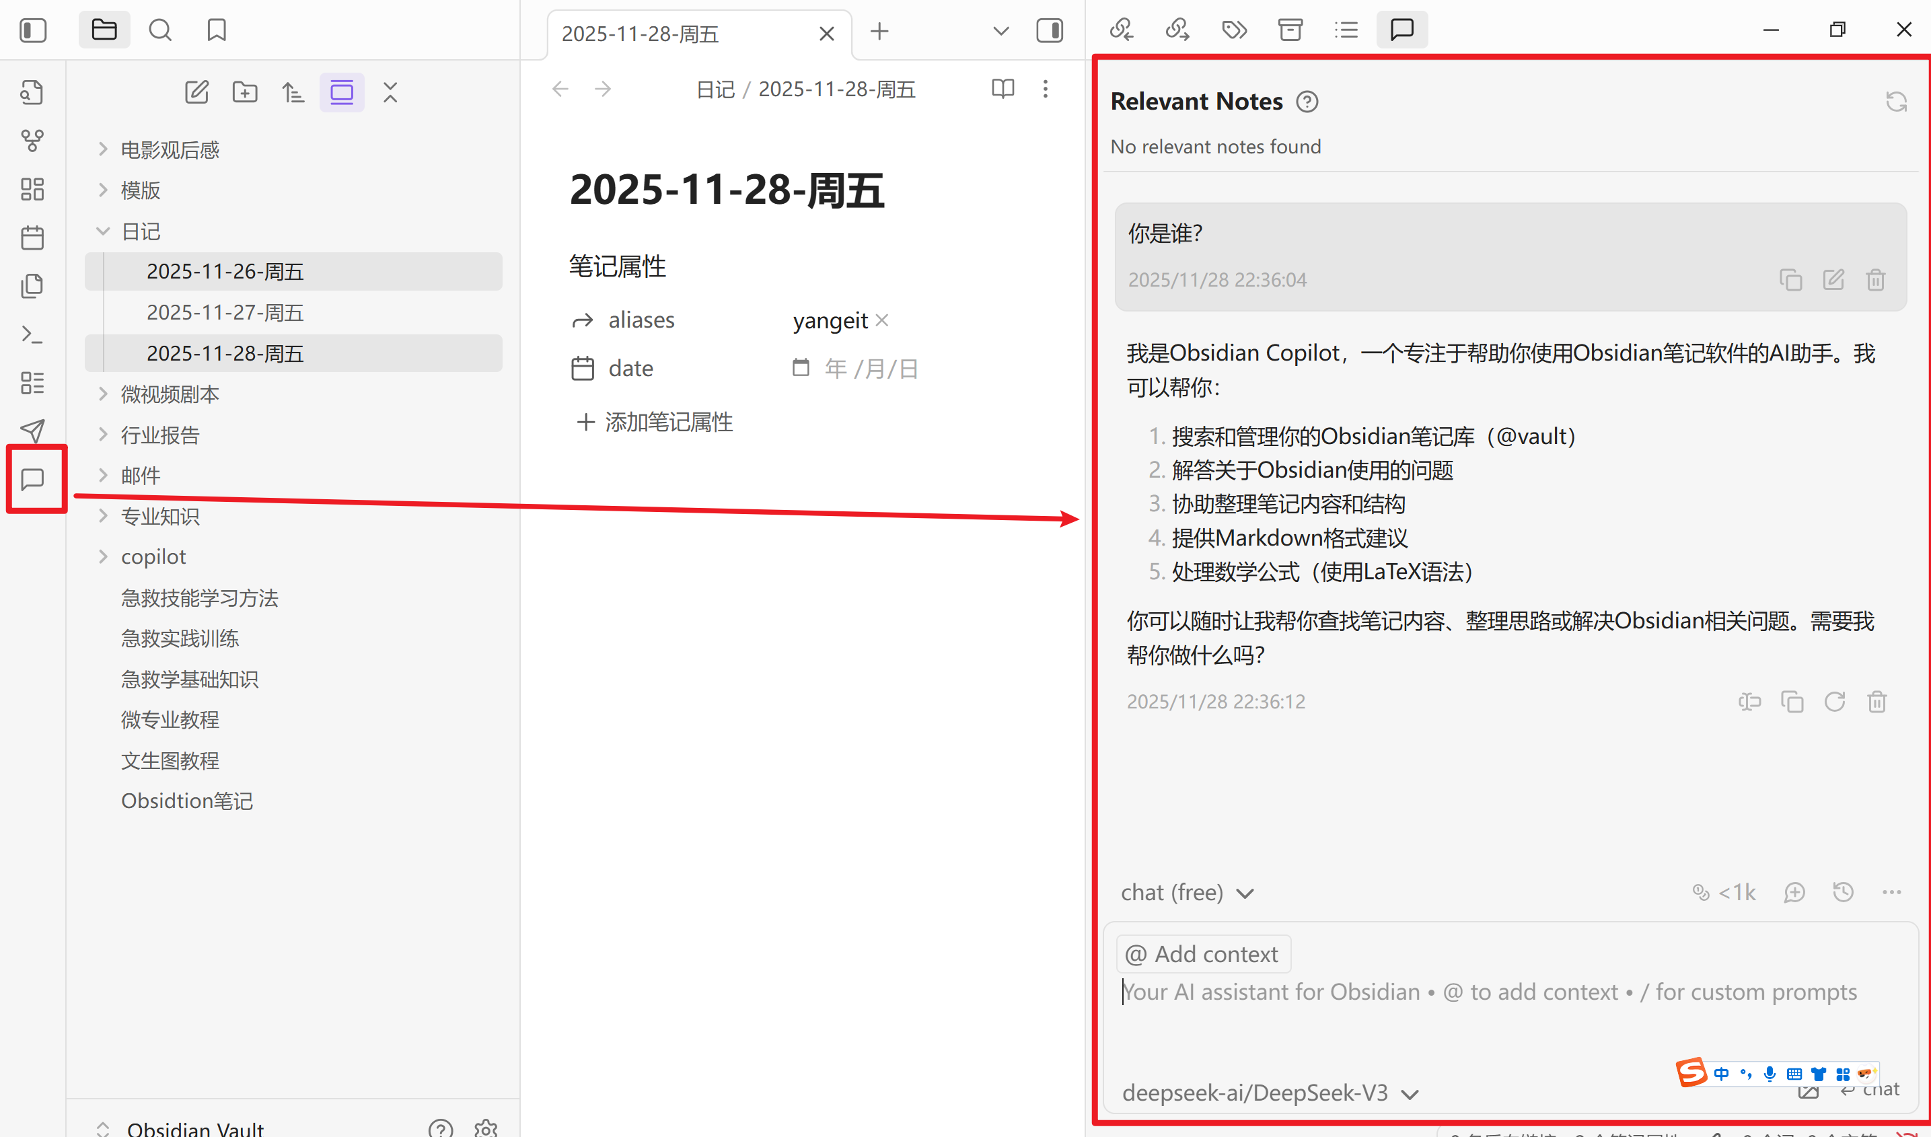Open deepseek-ai/DeepSeek-V3 model dropdown
The width and height of the screenshot is (1931, 1137).
click(x=1270, y=1093)
